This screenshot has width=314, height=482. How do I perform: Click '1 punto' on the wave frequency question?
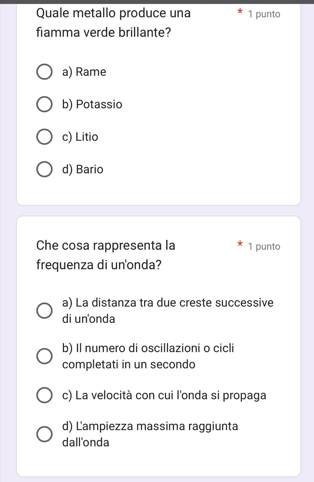(x=264, y=246)
